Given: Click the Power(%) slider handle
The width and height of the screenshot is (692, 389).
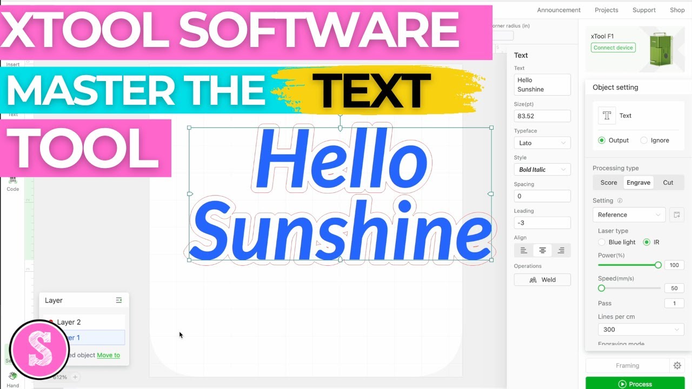Looking at the screenshot, I should click(658, 265).
